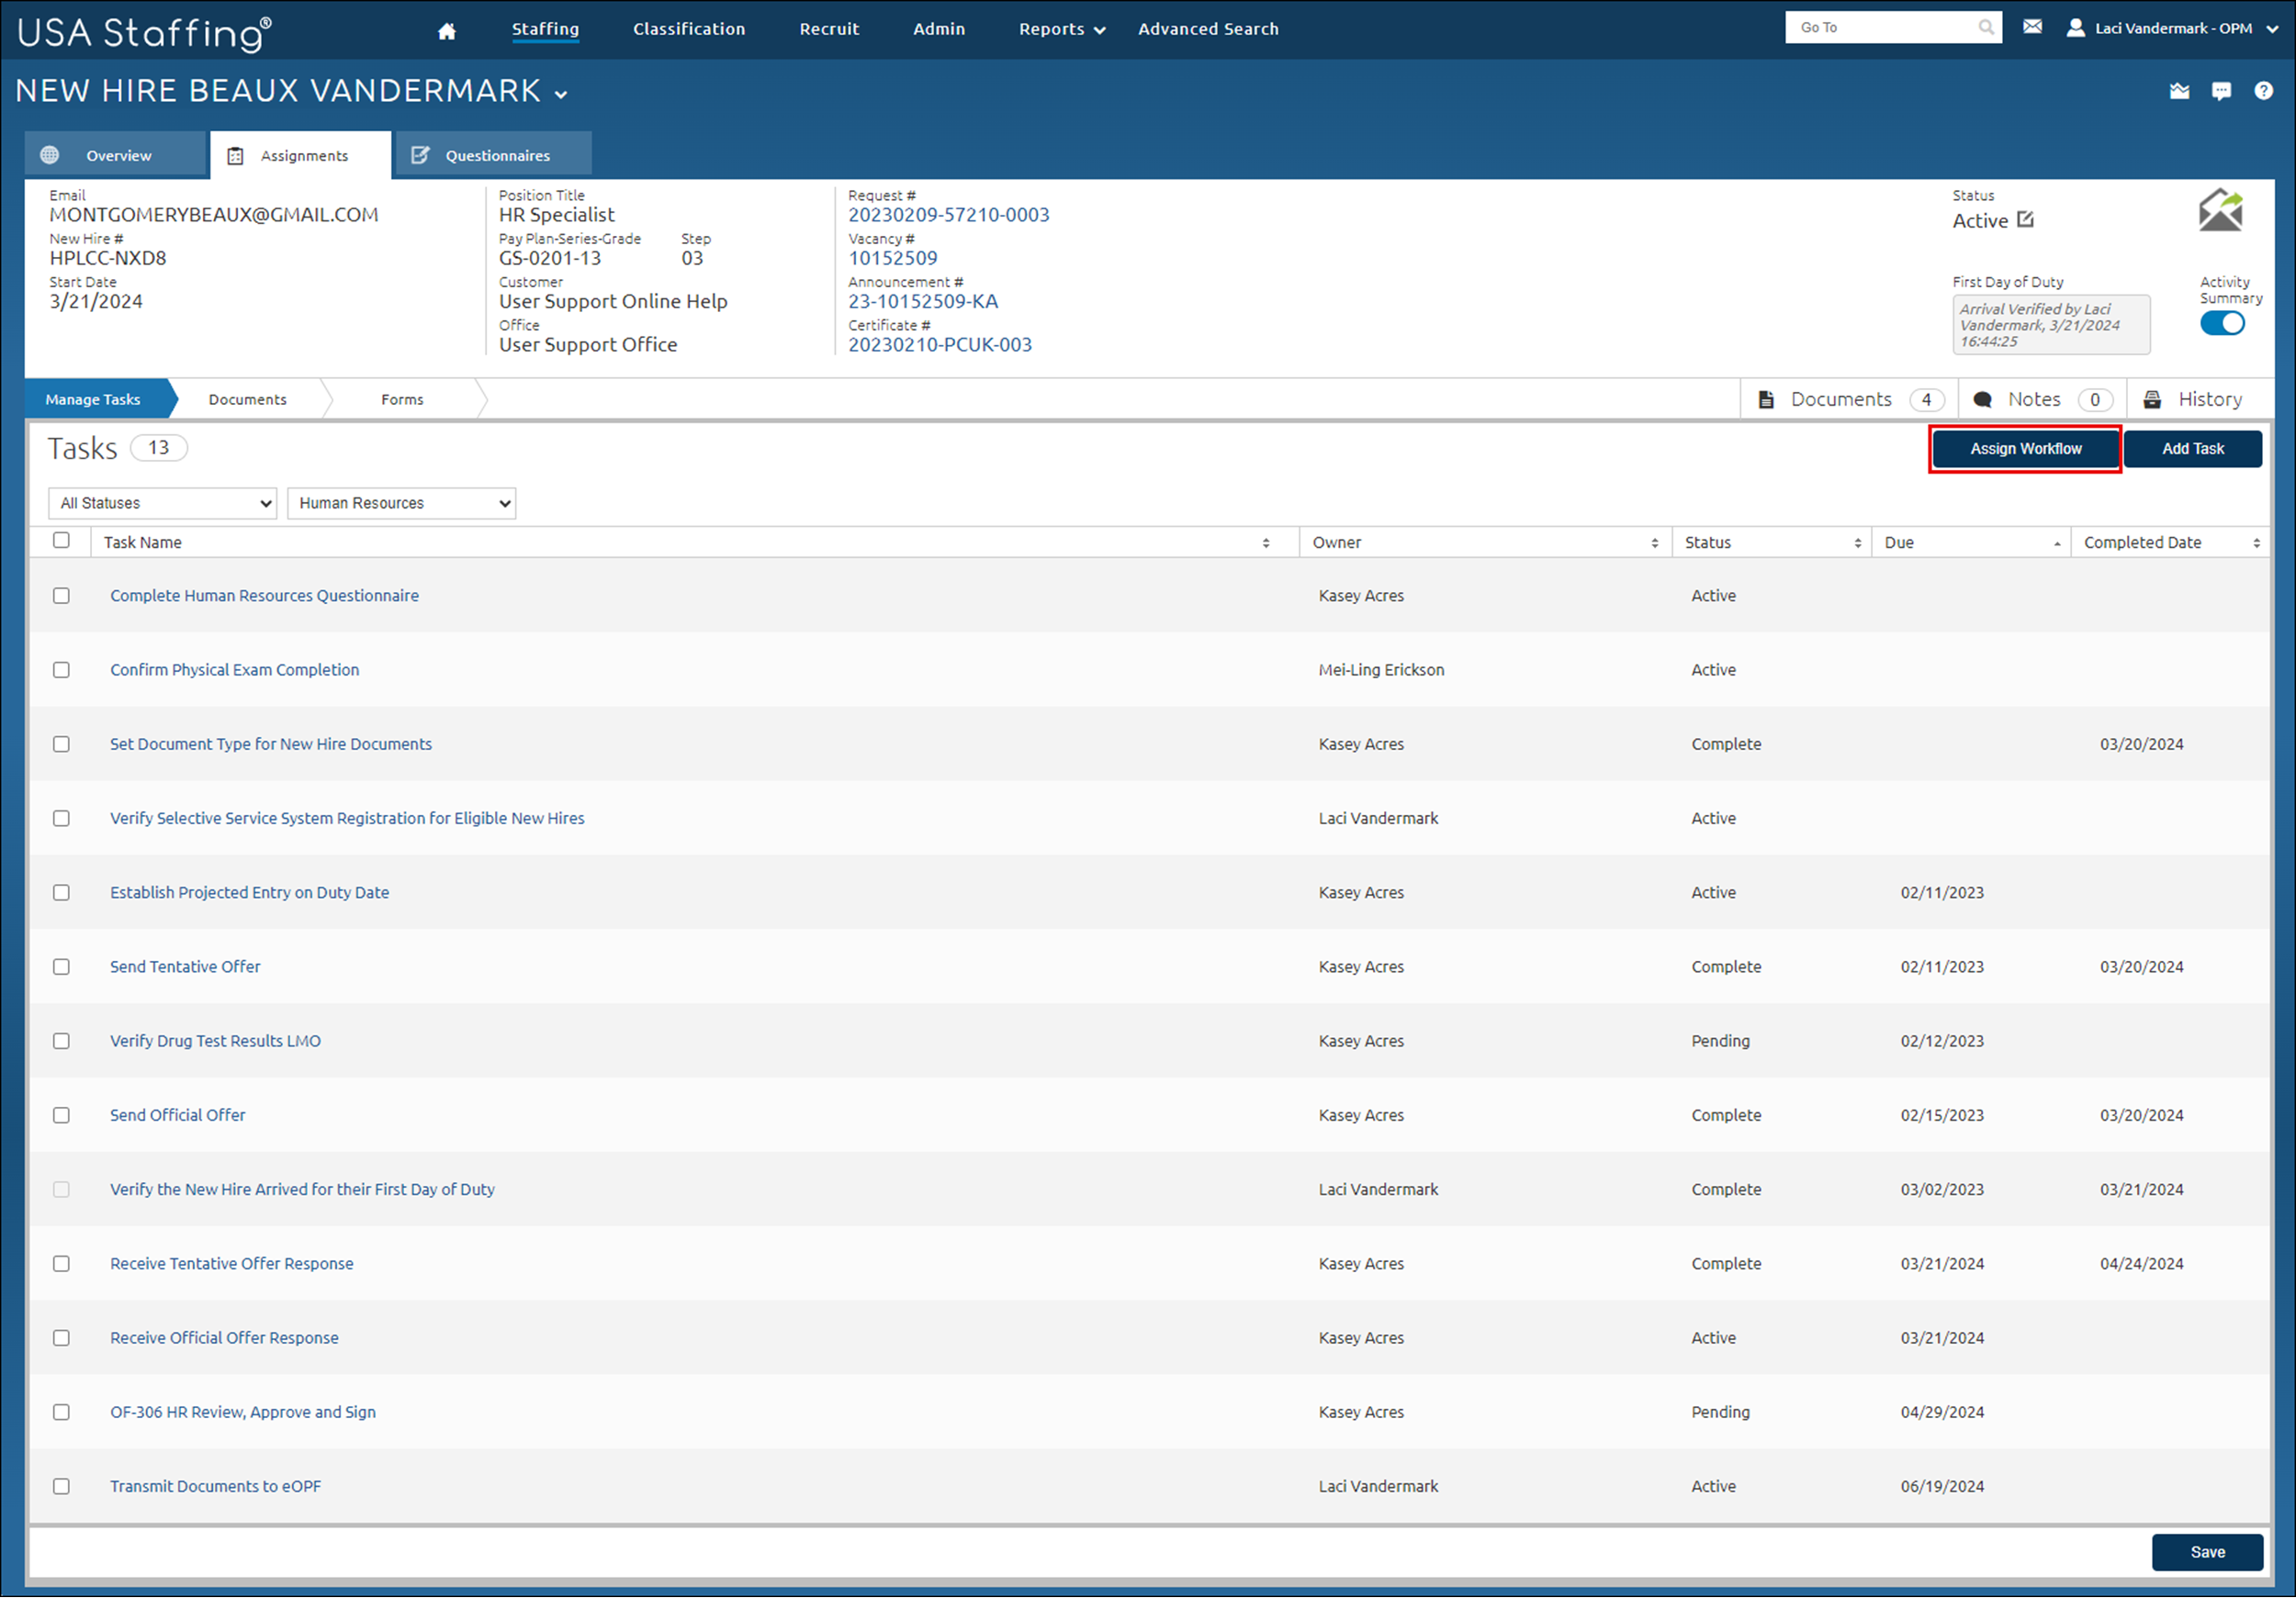Open the Transmit Documents to eOPF task link
The height and width of the screenshot is (1598, 2296).
(214, 1486)
